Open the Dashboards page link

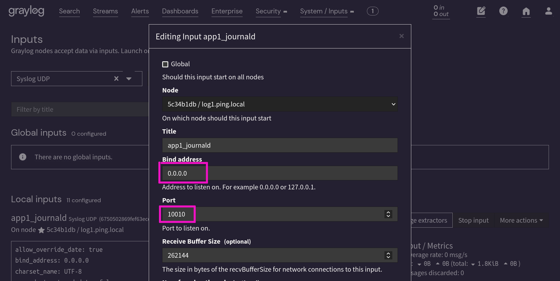180,11
